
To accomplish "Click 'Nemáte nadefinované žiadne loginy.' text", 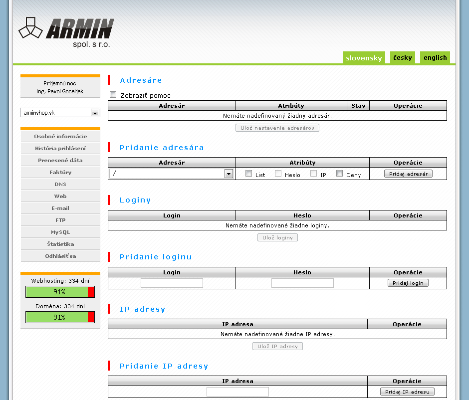I will 277,225.
